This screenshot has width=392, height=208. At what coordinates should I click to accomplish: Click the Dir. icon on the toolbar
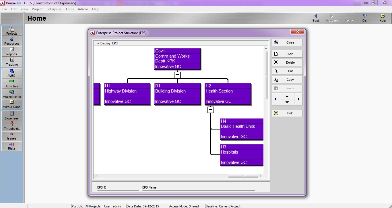pyautogui.click(x=364, y=18)
